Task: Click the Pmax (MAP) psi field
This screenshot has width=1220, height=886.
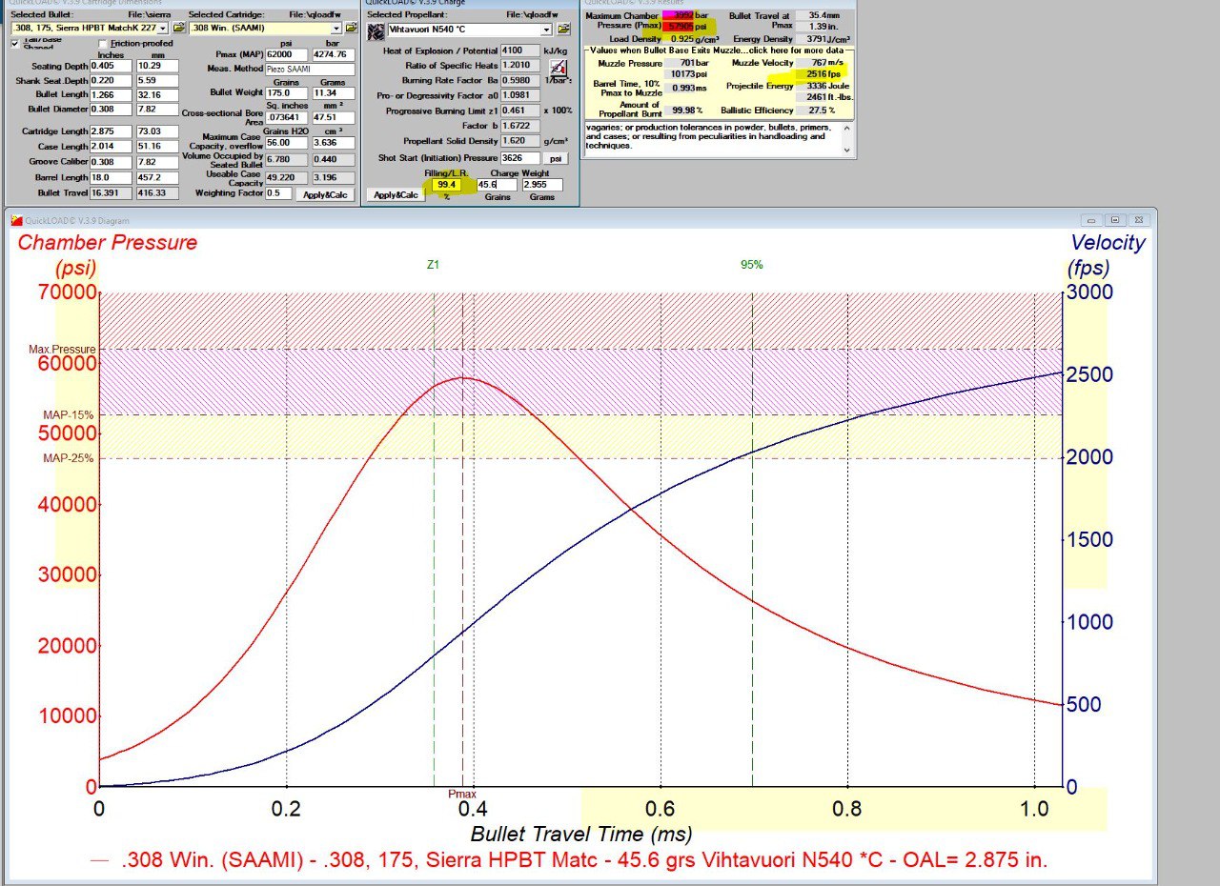Action: coord(287,54)
